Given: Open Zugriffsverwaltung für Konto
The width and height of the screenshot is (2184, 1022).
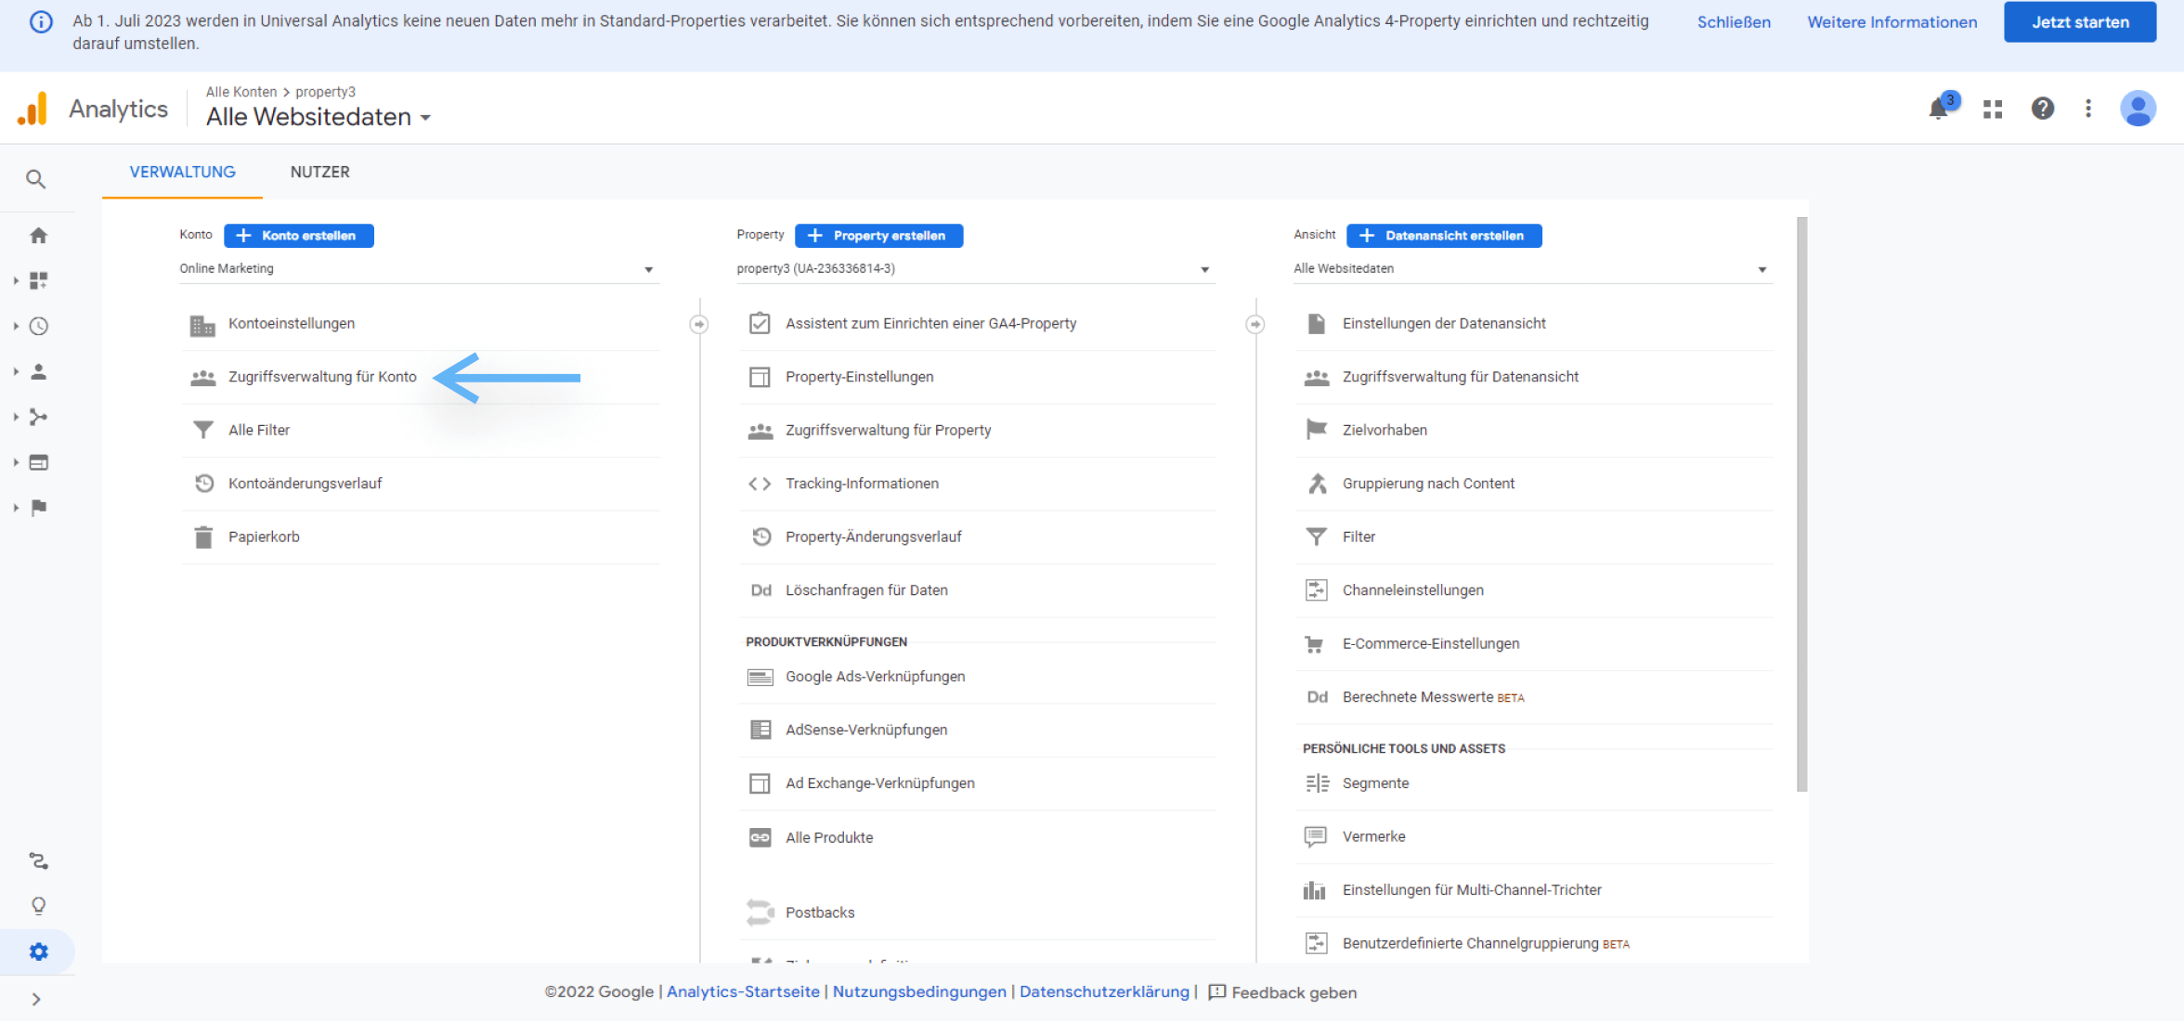Looking at the screenshot, I should (x=322, y=377).
